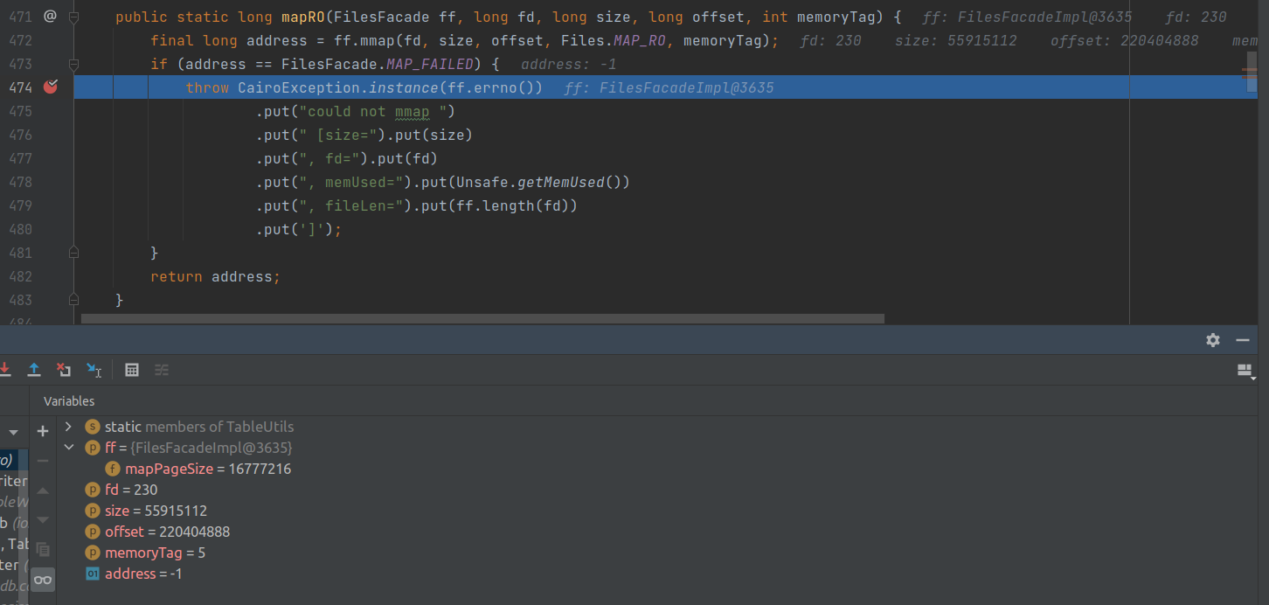Open the Evaluate Expression calculator icon
The width and height of the screenshot is (1269, 605).
(x=132, y=370)
